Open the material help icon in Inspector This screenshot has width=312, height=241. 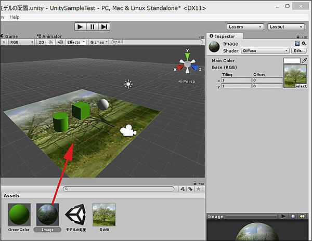(x=297, y=43)
